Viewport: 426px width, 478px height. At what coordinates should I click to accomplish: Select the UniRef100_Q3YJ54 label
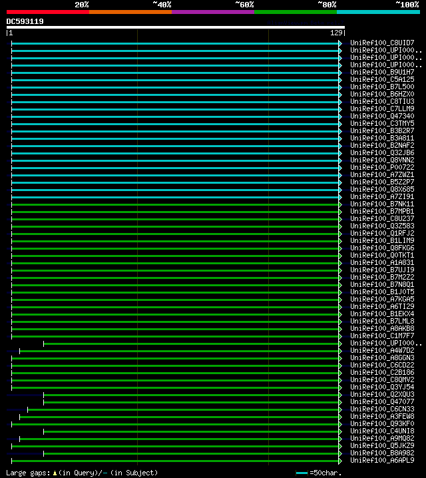pyautogui.click(x=382, y=387)
